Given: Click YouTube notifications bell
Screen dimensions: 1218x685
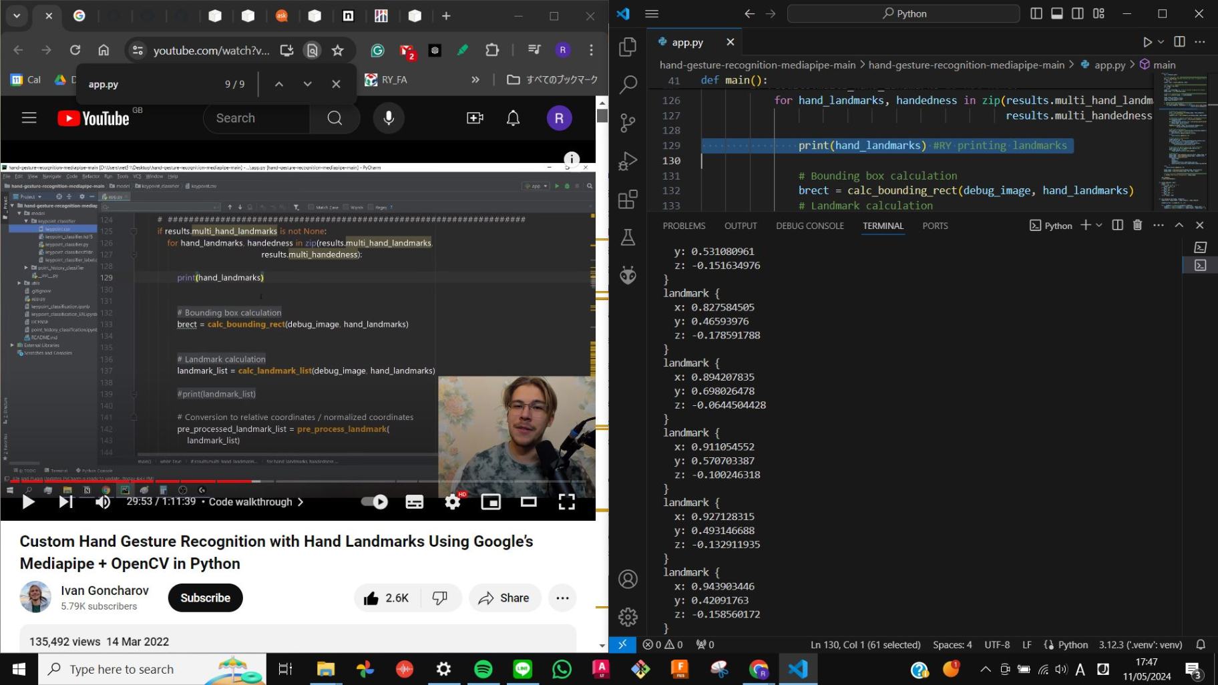Looking at the screenshot, I should point(513,118).
